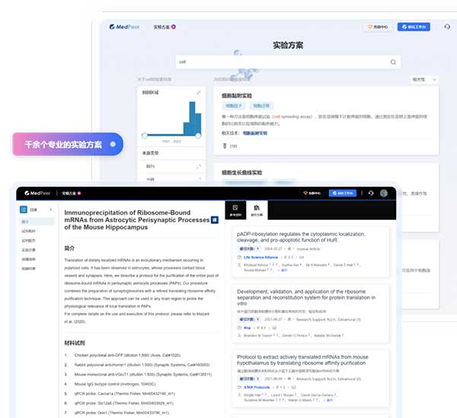Click the left handle of the year range slider
The width and height of the screenshot is (457, 418).
tap(145, 136)
